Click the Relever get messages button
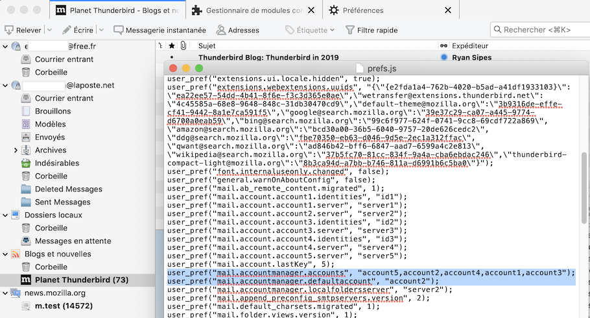 click(x=23, y=30)
